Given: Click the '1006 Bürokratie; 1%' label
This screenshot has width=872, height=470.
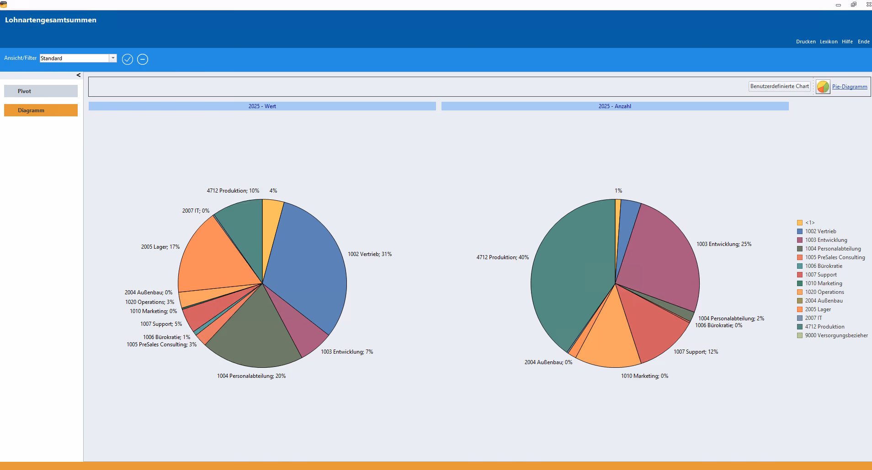Looking at the screenshot, I should point(167,337).
